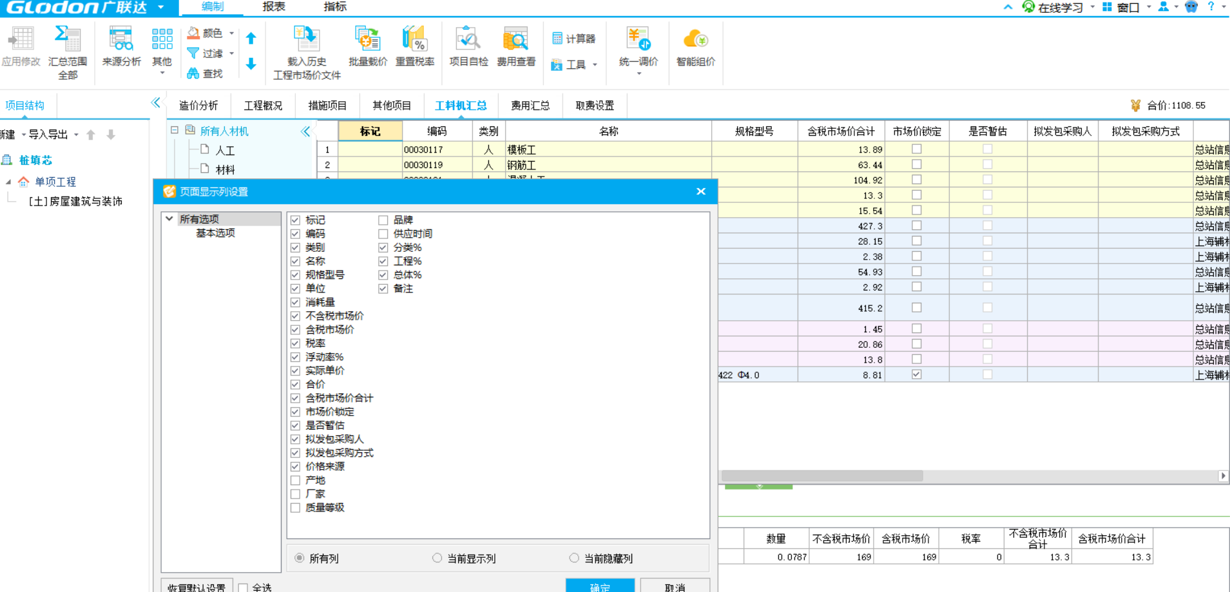Click the 00030119 code cell
The image size is (1230, 592).
coord(437,165)
